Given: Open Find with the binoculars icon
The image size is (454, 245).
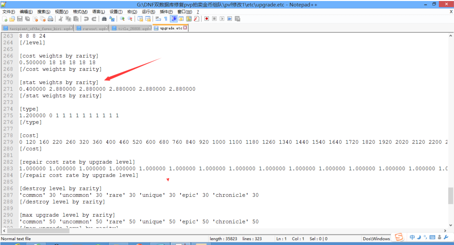Looking at the screenshot, I should pyautogui.click(x=104, y=19).
